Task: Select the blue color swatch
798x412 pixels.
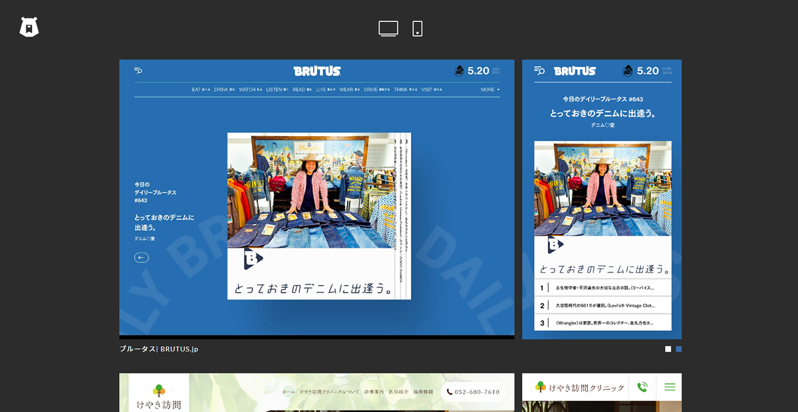Action: [679, 349]
